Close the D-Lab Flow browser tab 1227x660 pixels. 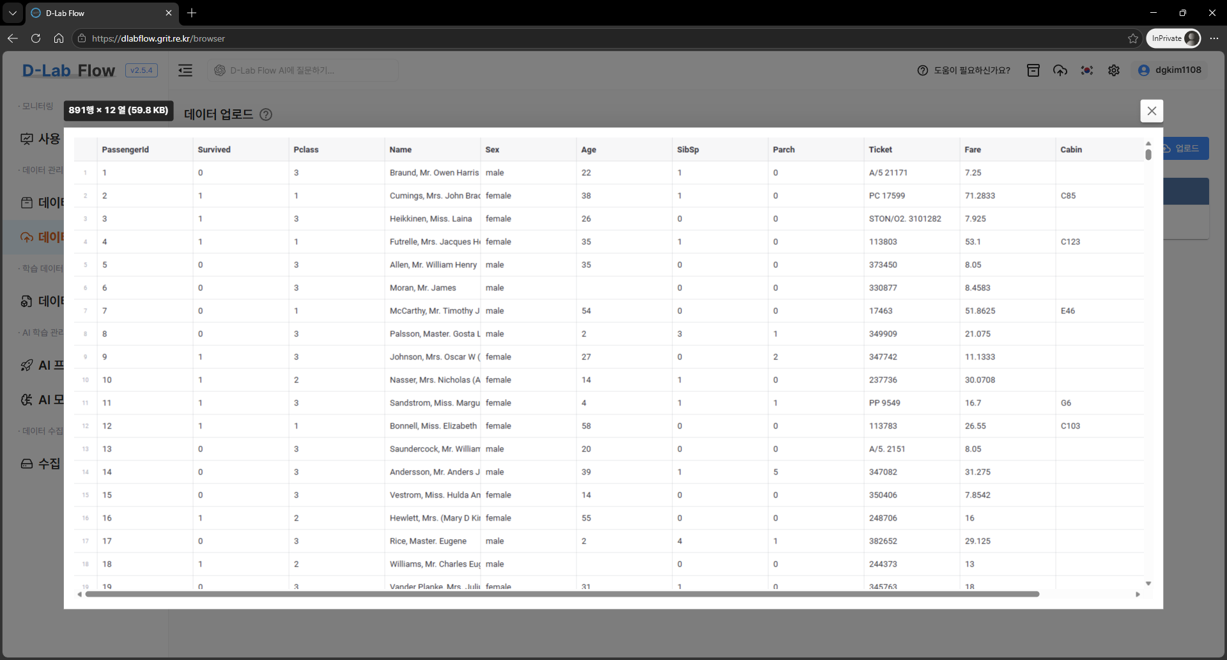pos(169,13)
